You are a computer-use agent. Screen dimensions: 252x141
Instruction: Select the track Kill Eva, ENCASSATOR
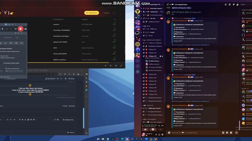pos(60,54)
